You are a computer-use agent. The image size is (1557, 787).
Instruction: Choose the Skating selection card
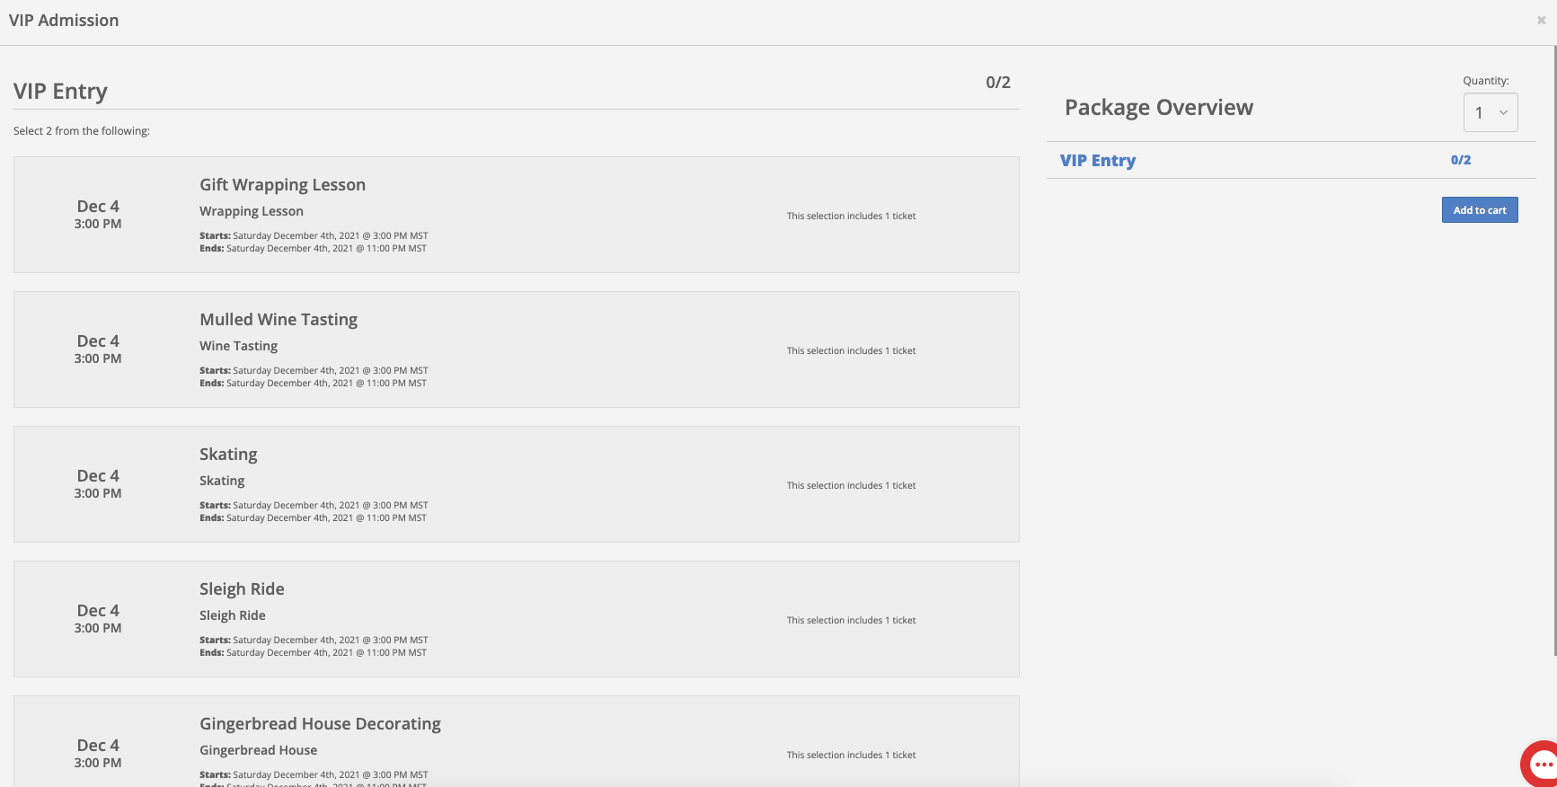click(x=517, y=484)
